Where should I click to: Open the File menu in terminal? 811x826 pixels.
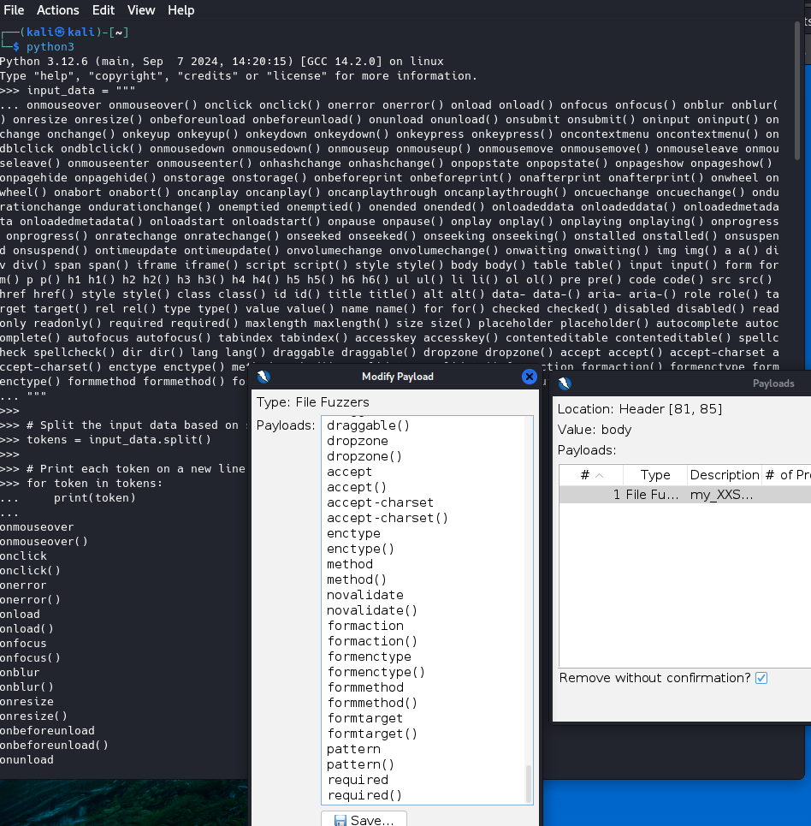pyautogui.click(x=14, y=10)
